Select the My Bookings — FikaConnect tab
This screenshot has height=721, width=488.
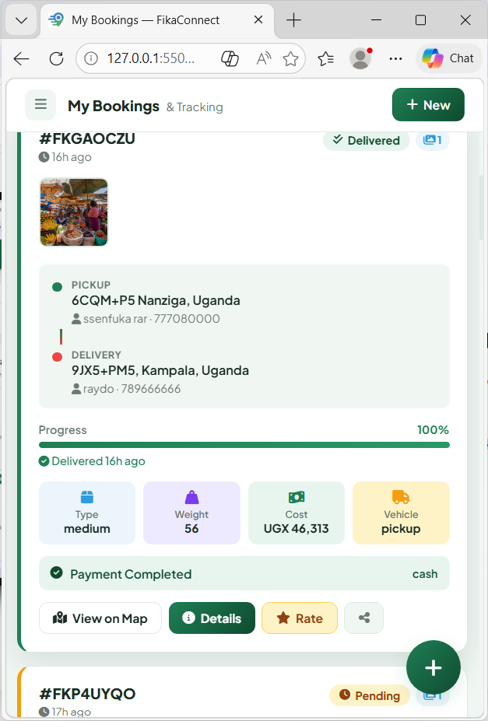[x=140, y=21]
